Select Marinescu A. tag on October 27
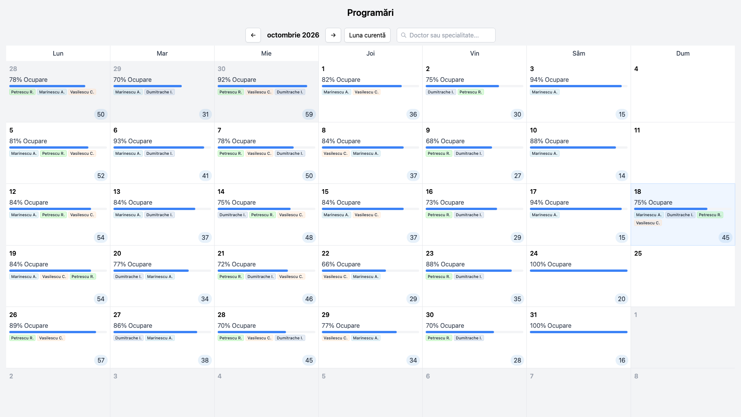Screen dimensions: 741x417 pyautogui.click(x=160, y=338)
